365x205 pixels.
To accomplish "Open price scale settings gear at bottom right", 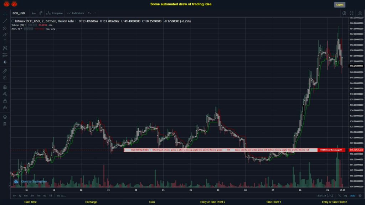I will click(x=360, y=196).
